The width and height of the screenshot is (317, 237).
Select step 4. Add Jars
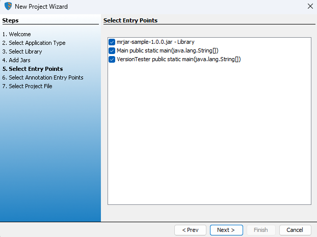click(x=16, y=60)
